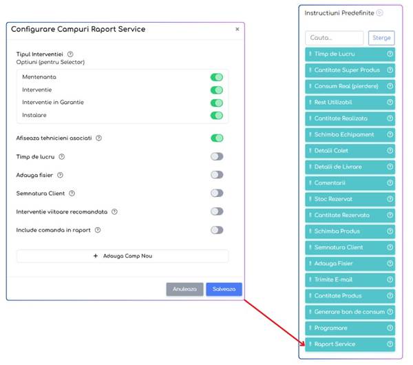Select the Schimba Echipament instruction item
413x365 pixels.
pos(350,135)
